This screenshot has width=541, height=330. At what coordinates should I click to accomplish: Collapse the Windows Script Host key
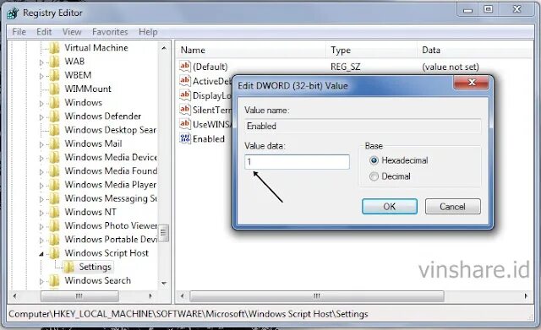point(41,254)
